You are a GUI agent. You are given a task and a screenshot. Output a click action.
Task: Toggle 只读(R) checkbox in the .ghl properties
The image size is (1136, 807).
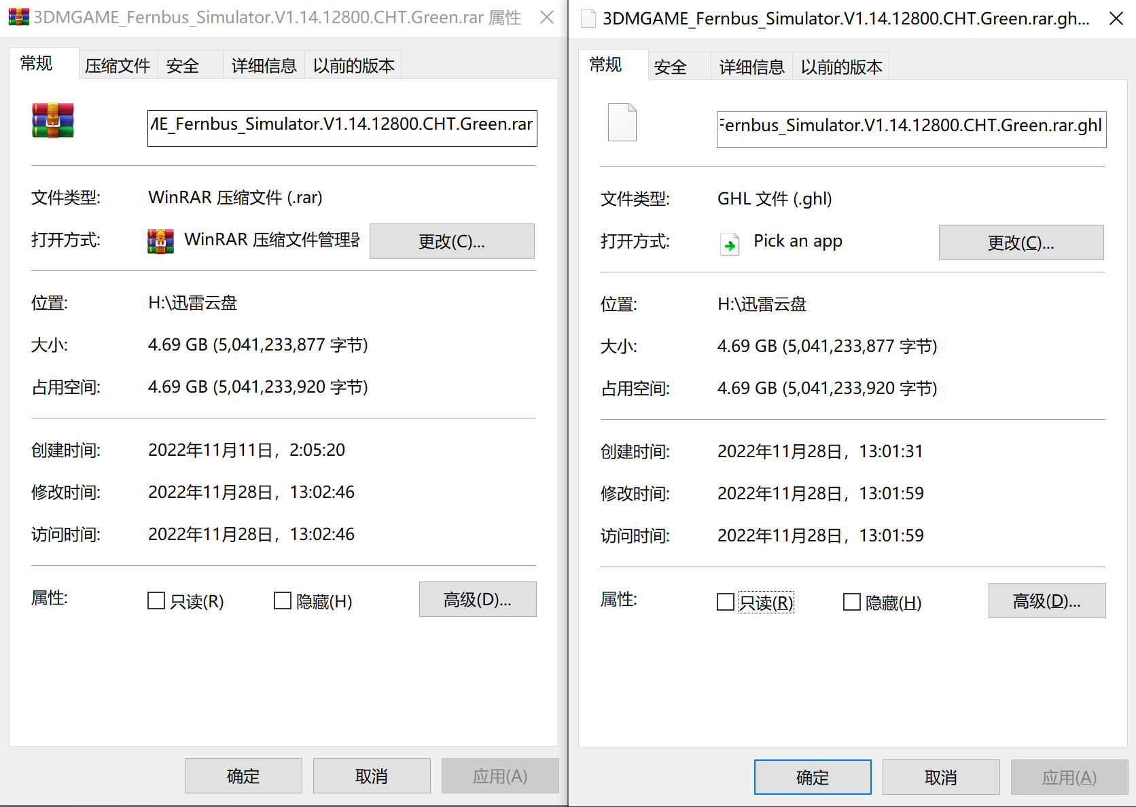click(726, 602)
